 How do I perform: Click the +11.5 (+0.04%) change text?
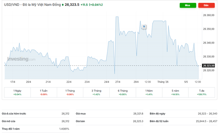pos(92,5)
